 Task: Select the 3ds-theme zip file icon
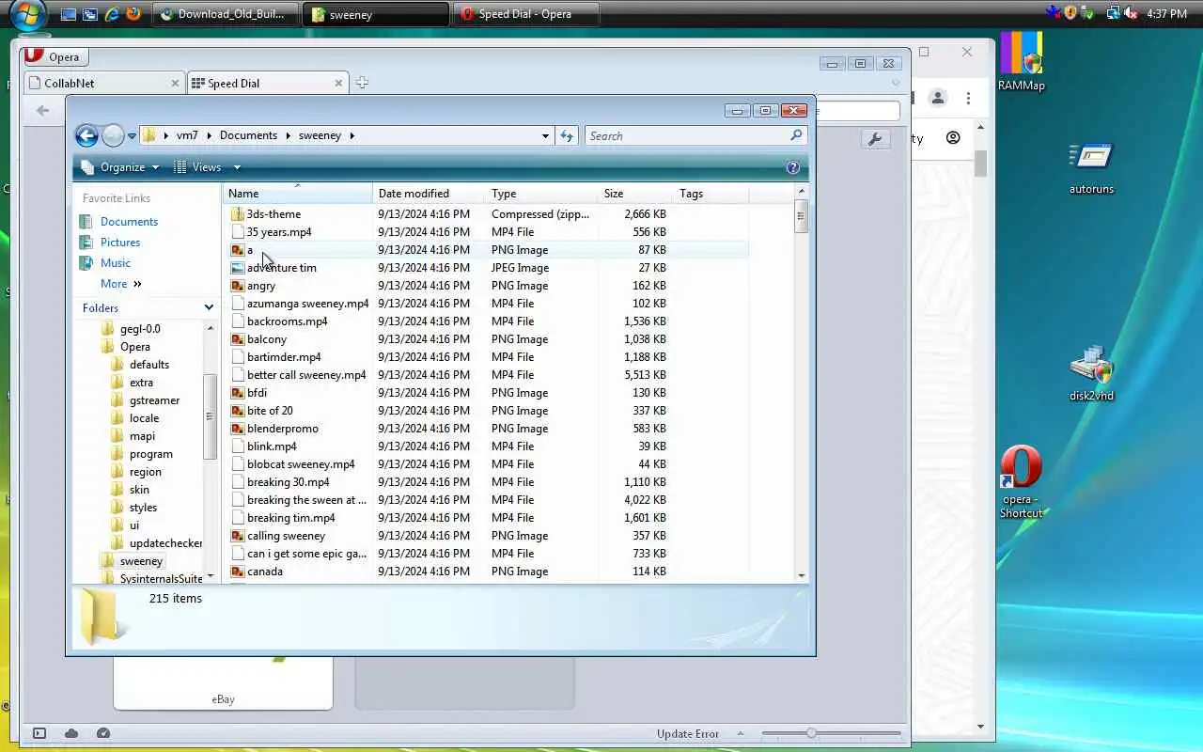[x=238, y=214]
